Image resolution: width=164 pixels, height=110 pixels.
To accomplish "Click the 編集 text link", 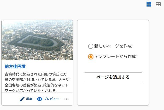I will pyautogui.click(x=29, y=99).
